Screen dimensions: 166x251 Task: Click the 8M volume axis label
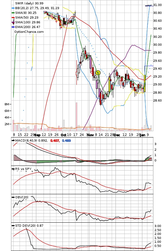[7, 104]
